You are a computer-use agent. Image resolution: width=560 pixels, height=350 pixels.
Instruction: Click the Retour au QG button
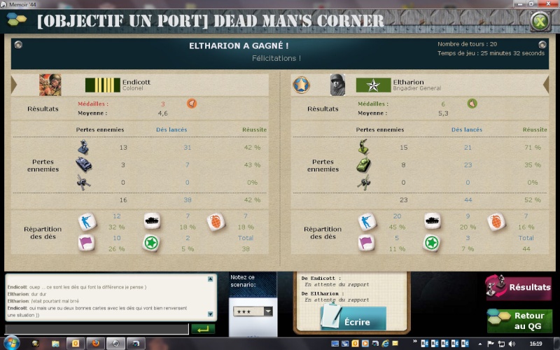click(x=519, y=321)
